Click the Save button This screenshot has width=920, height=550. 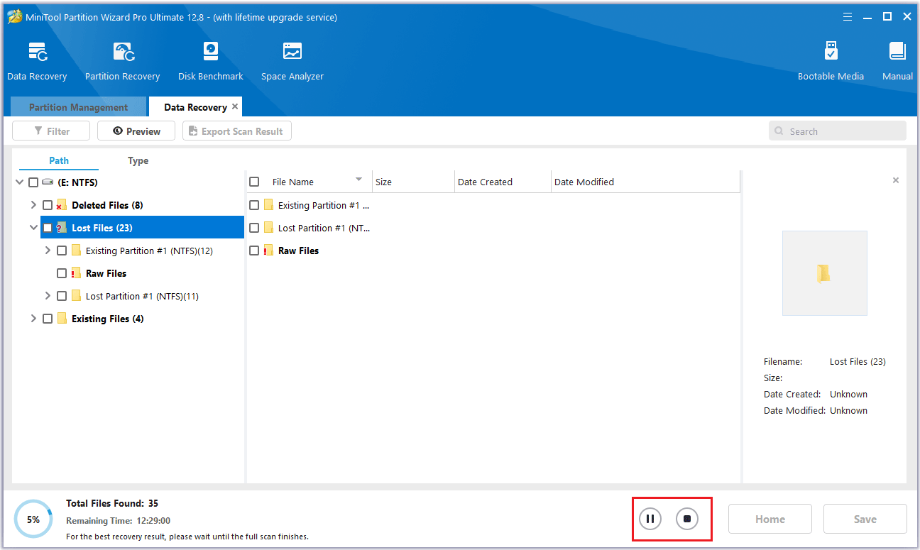[865, 519]
